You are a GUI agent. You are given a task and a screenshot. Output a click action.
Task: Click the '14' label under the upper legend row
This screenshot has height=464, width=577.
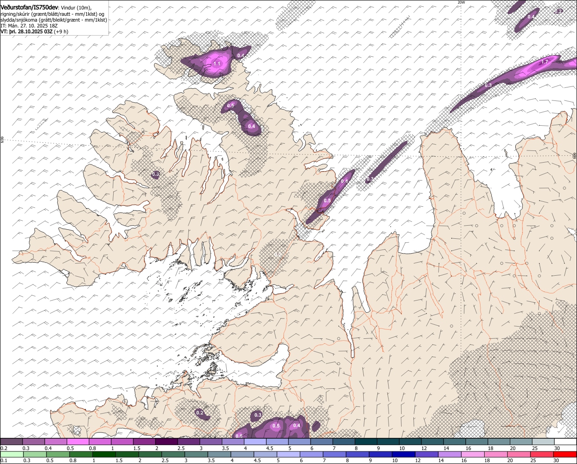(446, 448)
